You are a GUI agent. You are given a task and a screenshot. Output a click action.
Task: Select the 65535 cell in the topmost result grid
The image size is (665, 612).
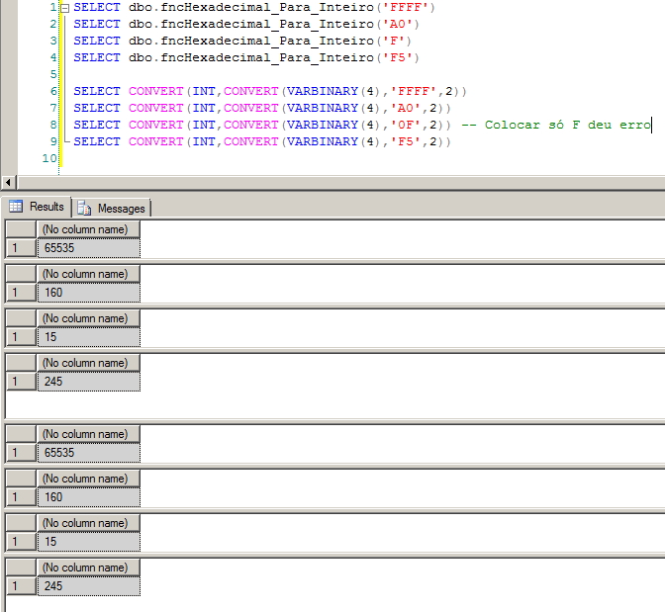coord(88,247)
